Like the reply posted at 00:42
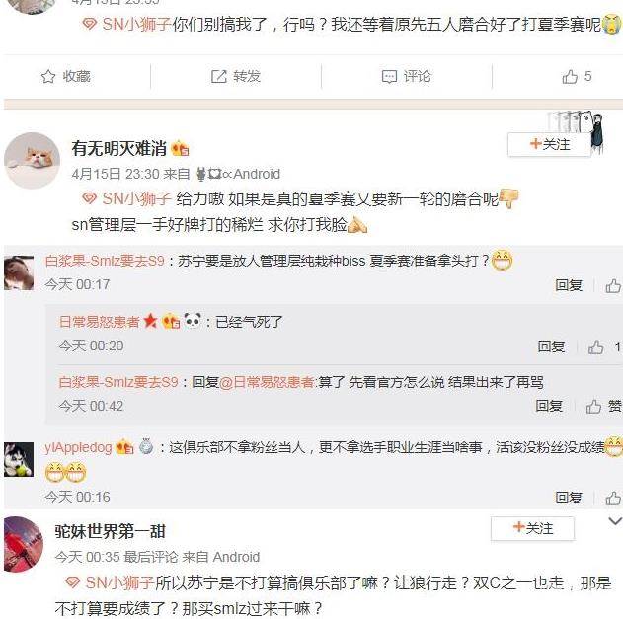The width and height of the screenshot is (623, 619). (x=593, y=407)
